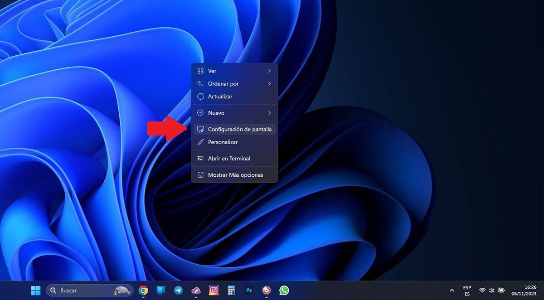
Task: Open Instagram from the taskbar
Action: tap(213, 290)
